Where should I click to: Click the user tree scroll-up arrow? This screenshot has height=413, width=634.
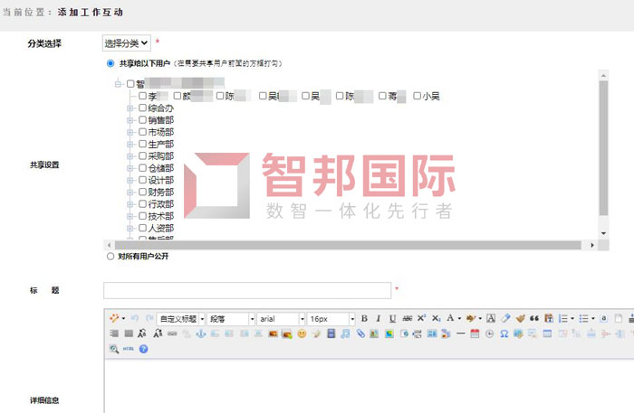pos(603,75)
